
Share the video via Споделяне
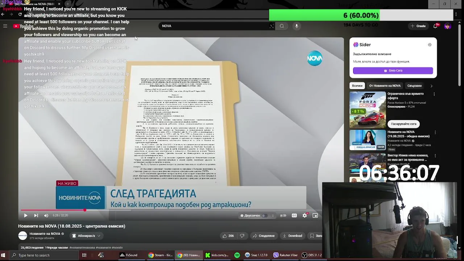click(x=264, y=236)
